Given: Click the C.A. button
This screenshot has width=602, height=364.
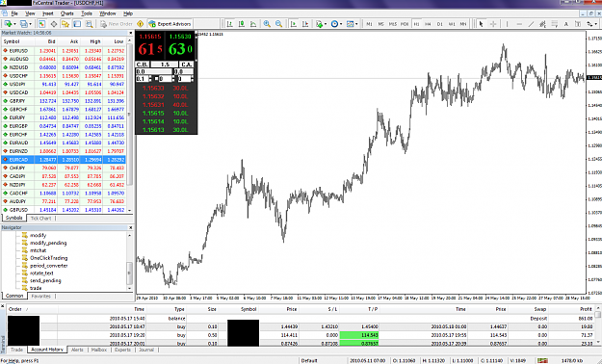Looking at the screenshot, I should point(187,65).
